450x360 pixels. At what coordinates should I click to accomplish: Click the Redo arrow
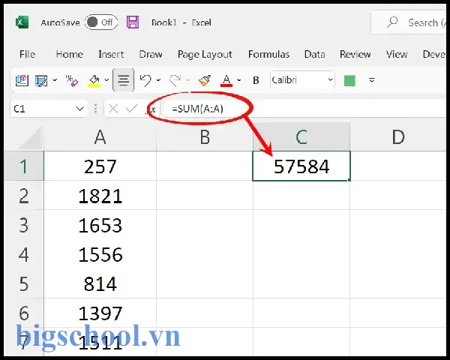(x=175, y=80)
